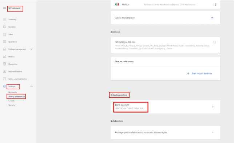Click the Partnered Carrier MailAmericasExpress text
Viewport: 235px width, 143px height.
click(162, 5)
